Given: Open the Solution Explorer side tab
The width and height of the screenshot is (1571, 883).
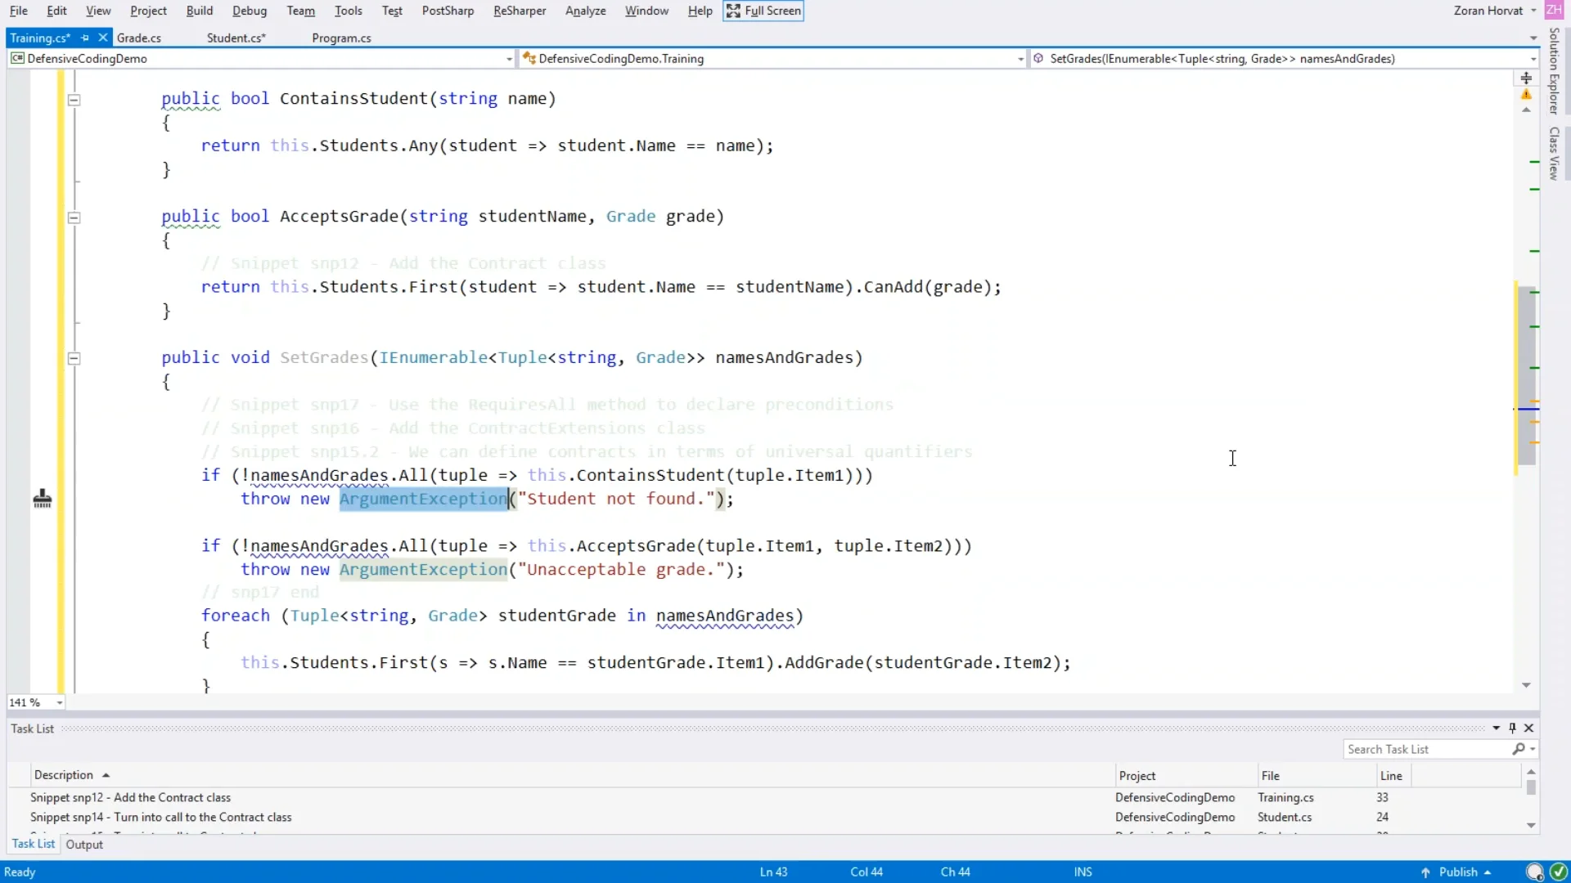Looking at the screenshot, I should click(x=1554, y=71).
